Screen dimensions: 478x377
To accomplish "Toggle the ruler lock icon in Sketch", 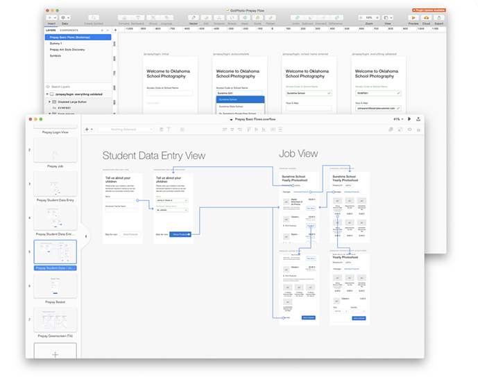I will [x=115, y=30].
